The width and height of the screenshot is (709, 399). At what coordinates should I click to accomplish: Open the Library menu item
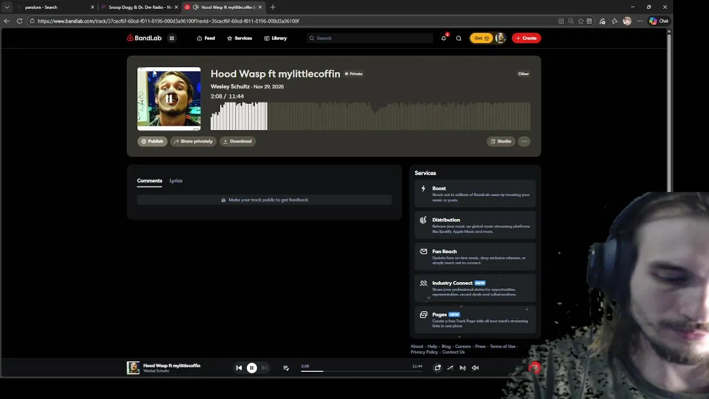coord(275,38)
